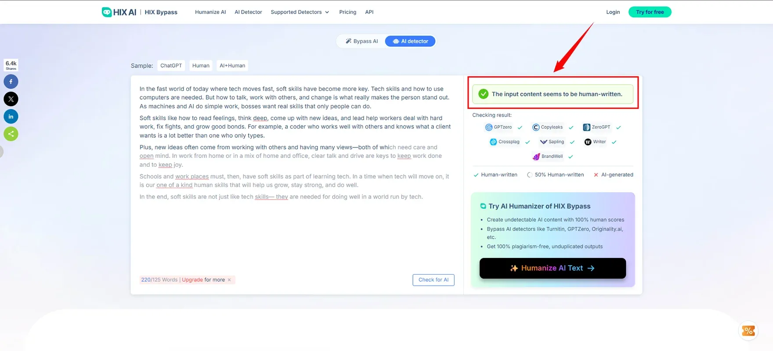Click the underlined phrase 'one of a kind'
Image resolution: width=773 pixels, height=351 pixels.
coord(174,185)
